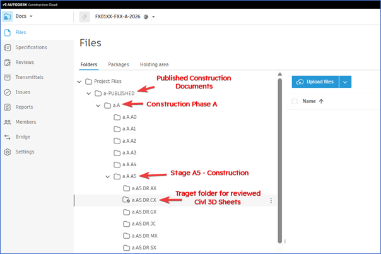381x254 pixels.
Task: Open the Upload files dropdown arrow
Action: coord(345,82)
